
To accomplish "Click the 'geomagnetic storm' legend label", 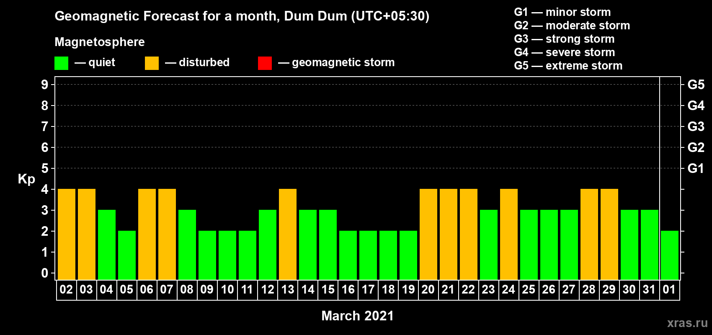I will pyautogui.click(x=343, y=63).
